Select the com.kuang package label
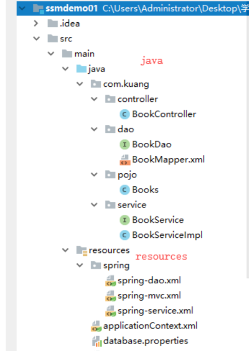 tap(126, 84)
